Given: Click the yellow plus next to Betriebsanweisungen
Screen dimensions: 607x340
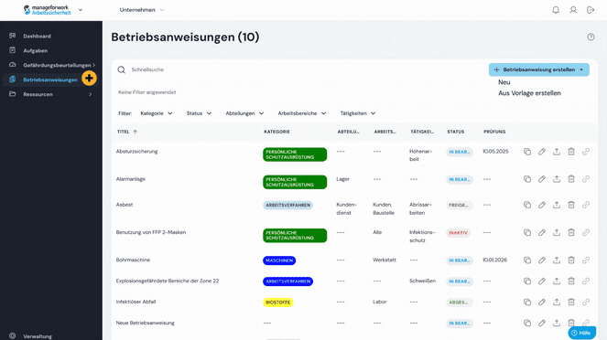Looking at the screenshot, I should (x=89, y=78).
